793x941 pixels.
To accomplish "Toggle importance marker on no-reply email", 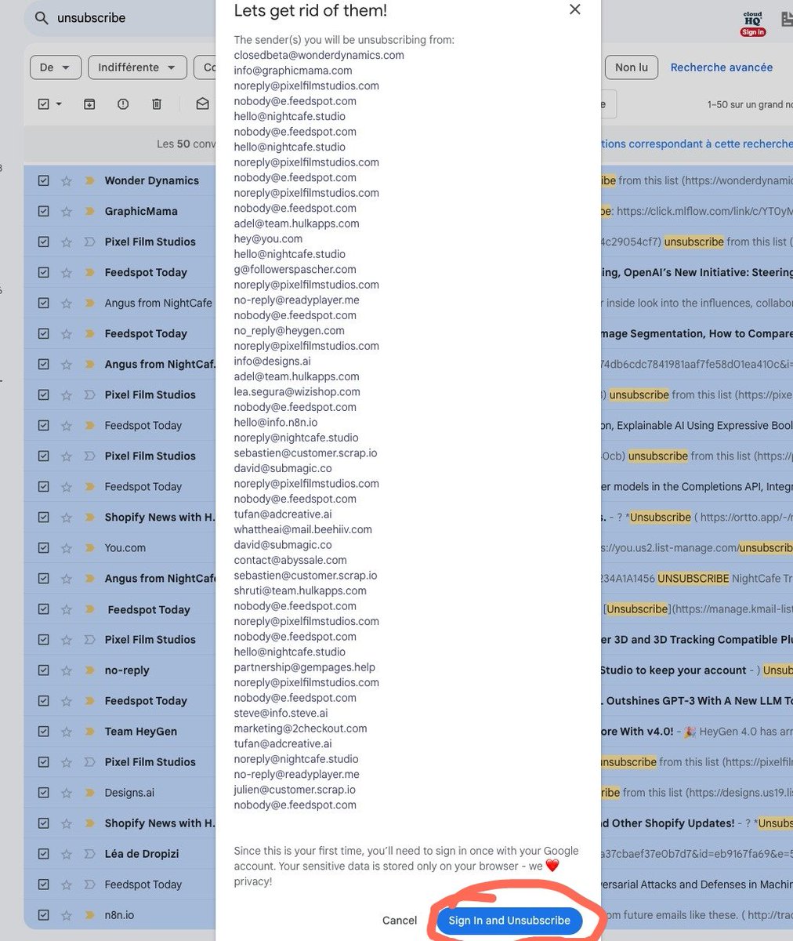I will pos(89,670).
